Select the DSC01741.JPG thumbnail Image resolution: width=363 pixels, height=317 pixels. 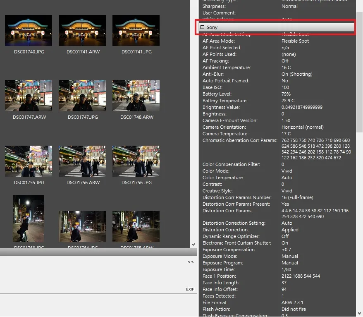coord(136,30)
